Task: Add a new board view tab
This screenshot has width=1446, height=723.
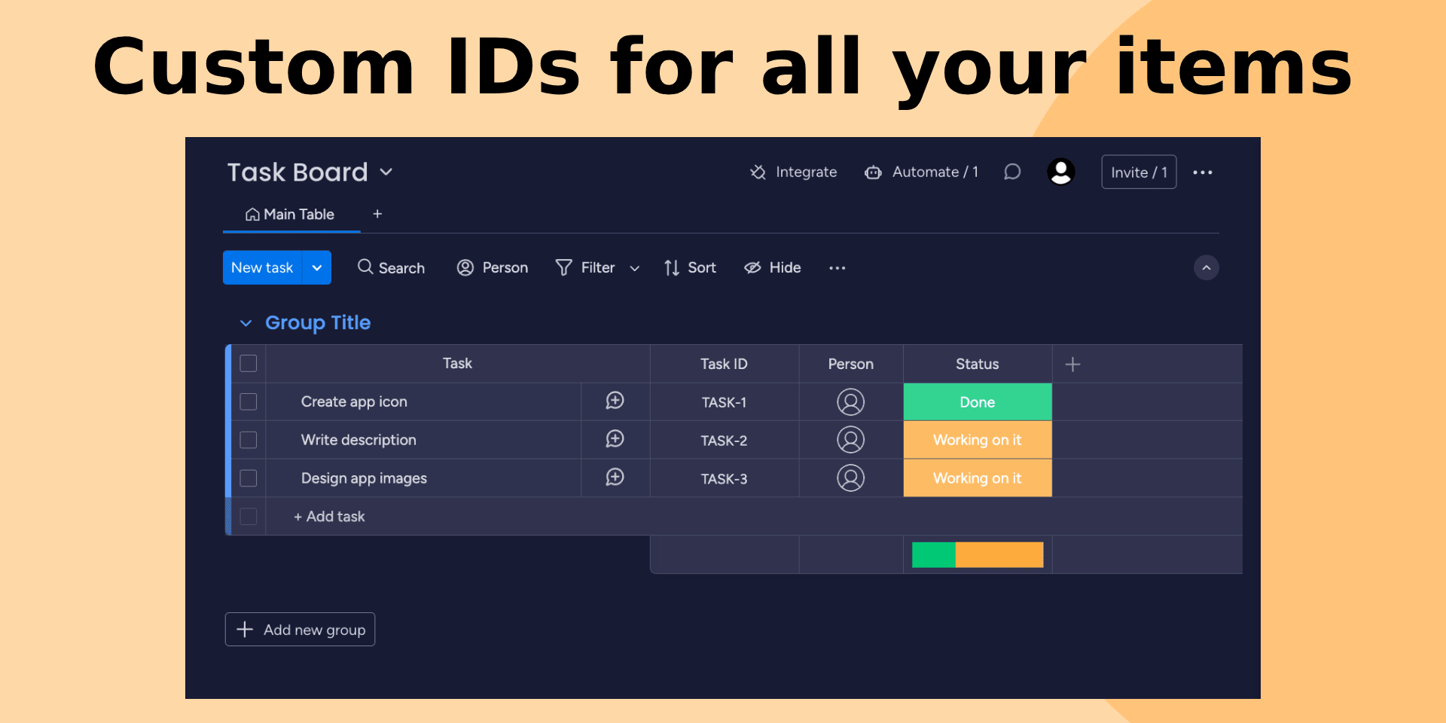Action: (377, 214)
